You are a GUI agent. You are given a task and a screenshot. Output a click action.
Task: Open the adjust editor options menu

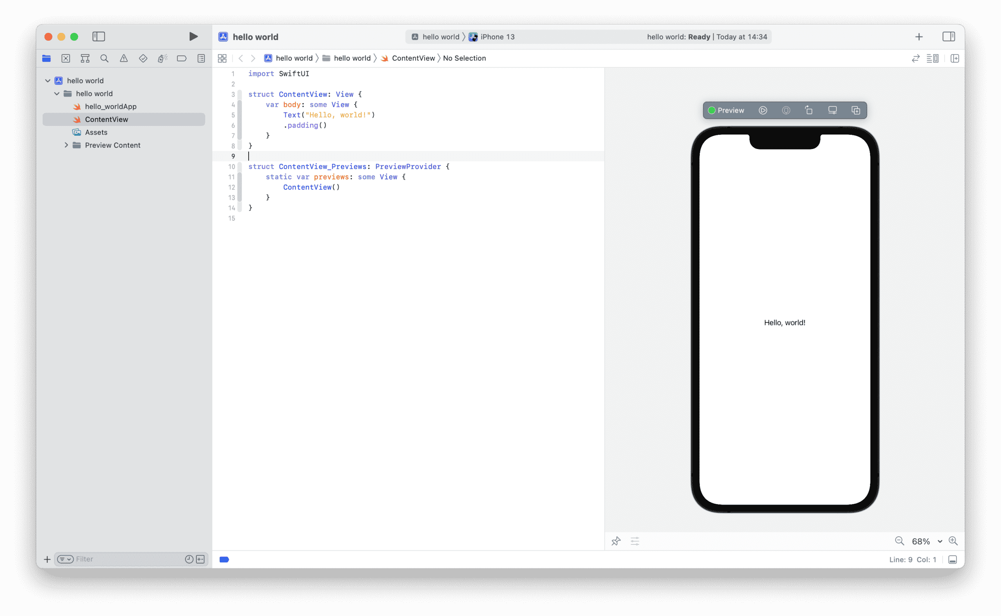click(x=933, y=58)
